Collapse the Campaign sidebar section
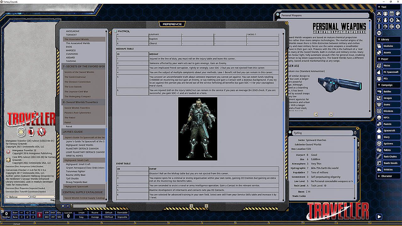The height and width of the screenshot is (226, 402). (x=388, y=85)
